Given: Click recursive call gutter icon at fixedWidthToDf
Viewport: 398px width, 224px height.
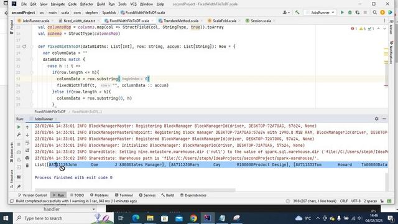Looking at the screenshot, I should click(x=24, y=47).
